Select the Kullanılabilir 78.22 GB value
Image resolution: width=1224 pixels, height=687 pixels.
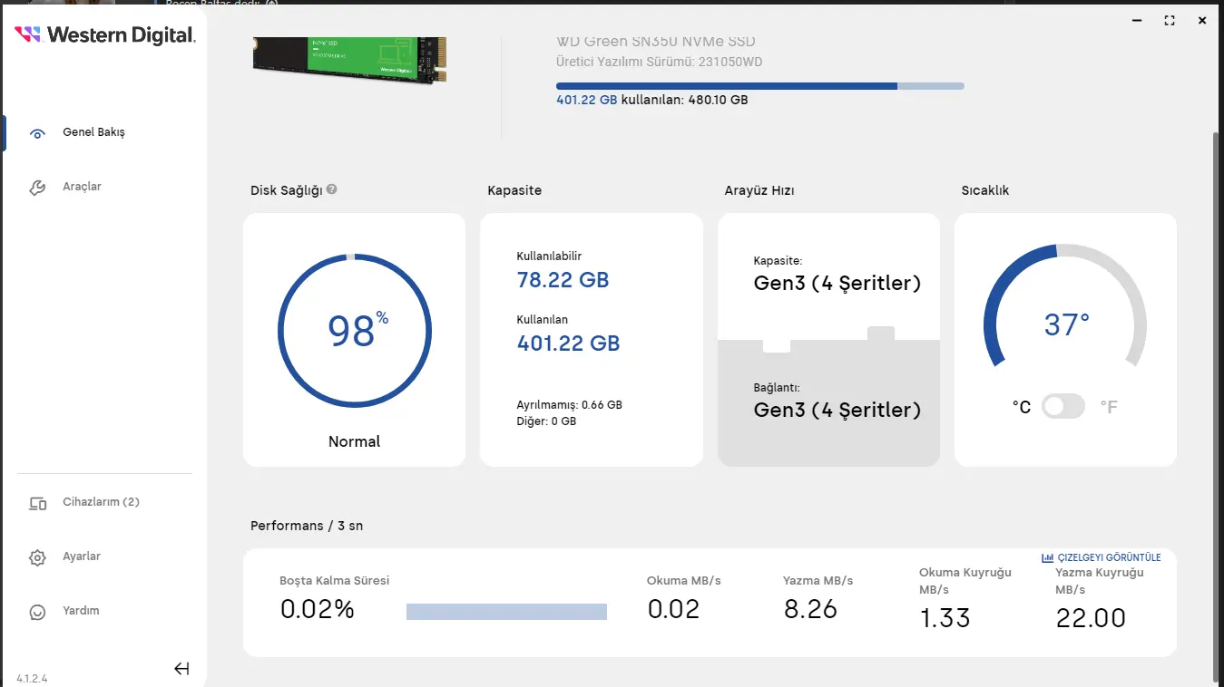563,280
